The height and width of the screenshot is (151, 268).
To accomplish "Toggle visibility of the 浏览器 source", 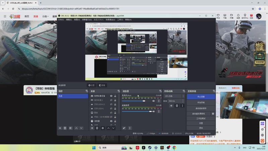I will coord(111,121).
